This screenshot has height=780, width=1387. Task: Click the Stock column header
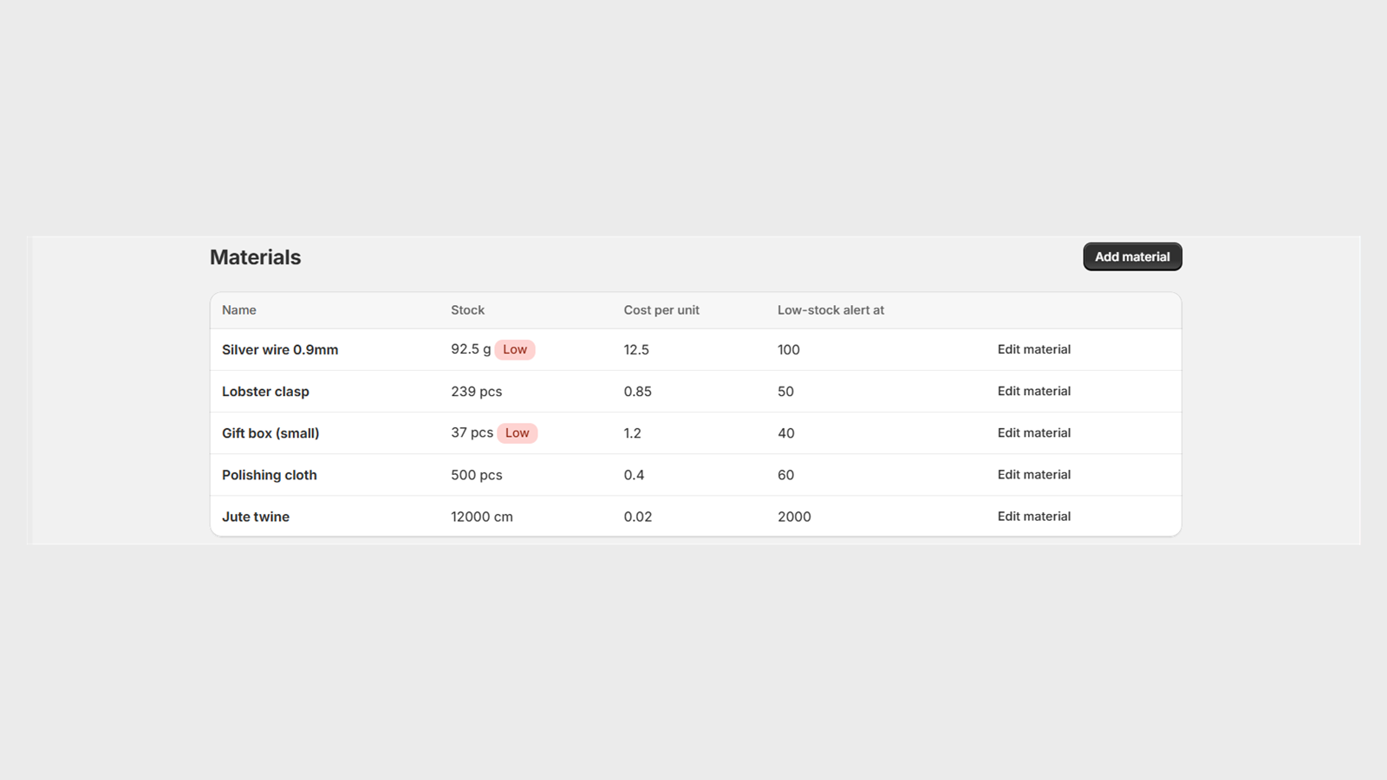click(x=467, y=309)
